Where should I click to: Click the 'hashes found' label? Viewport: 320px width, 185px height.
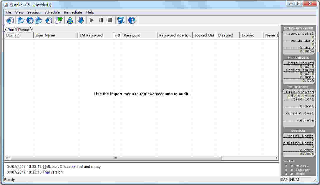pos(300,70)
